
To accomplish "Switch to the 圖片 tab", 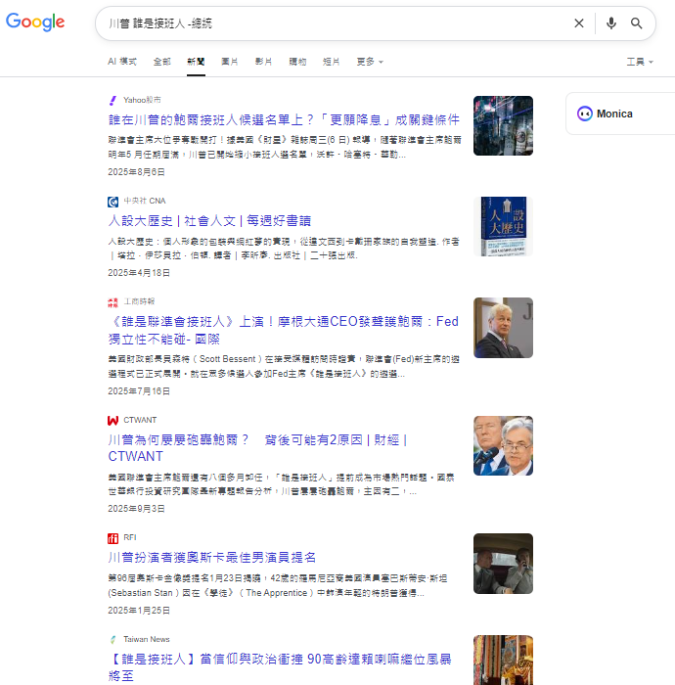I will (x=230, y=62).
